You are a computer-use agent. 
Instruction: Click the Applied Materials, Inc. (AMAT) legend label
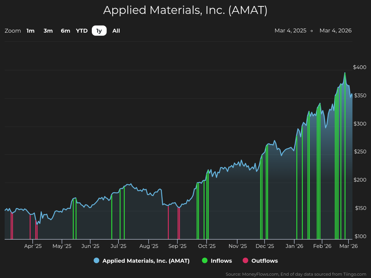[146, 261]
